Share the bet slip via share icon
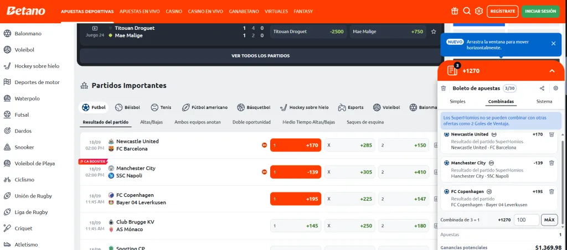 [x=542, y=88]
